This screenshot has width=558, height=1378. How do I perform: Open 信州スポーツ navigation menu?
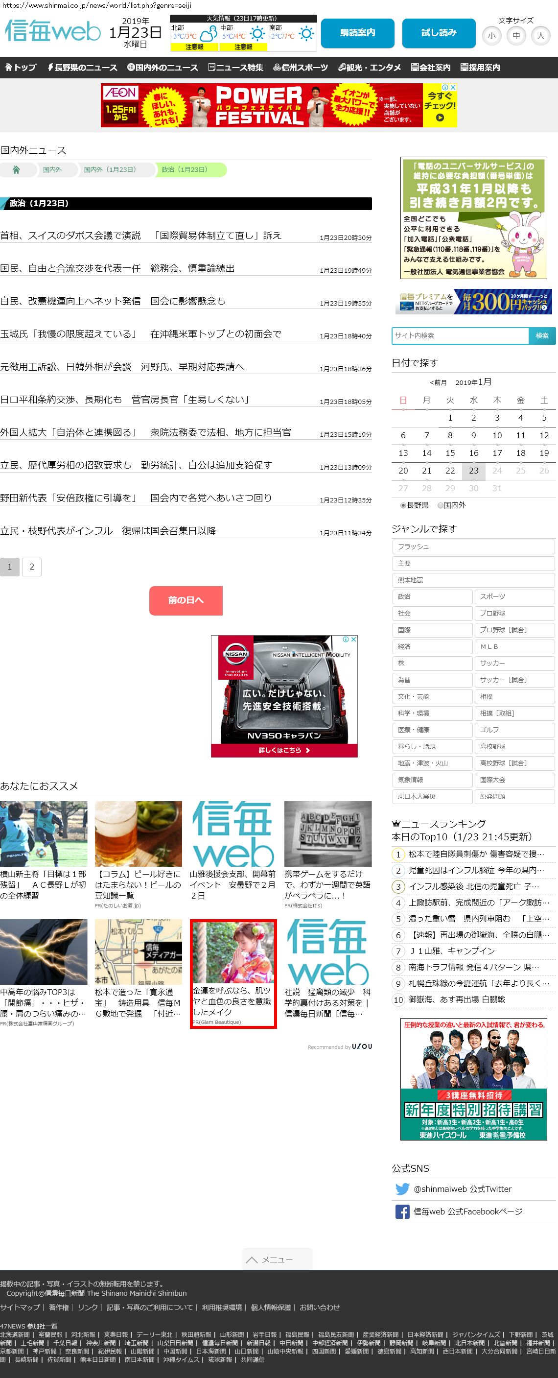pos(301,68)
